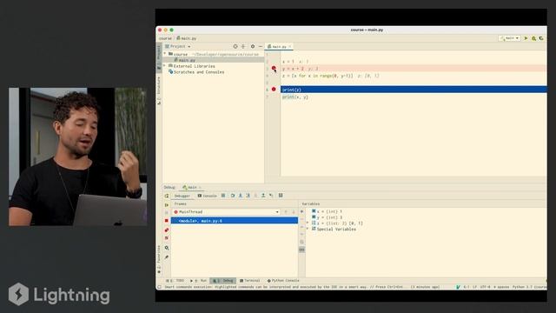556x313 pixels.
Task: Select variable 'y = {int} 3'
Action: pyautogui.click(x=327, y=217)
